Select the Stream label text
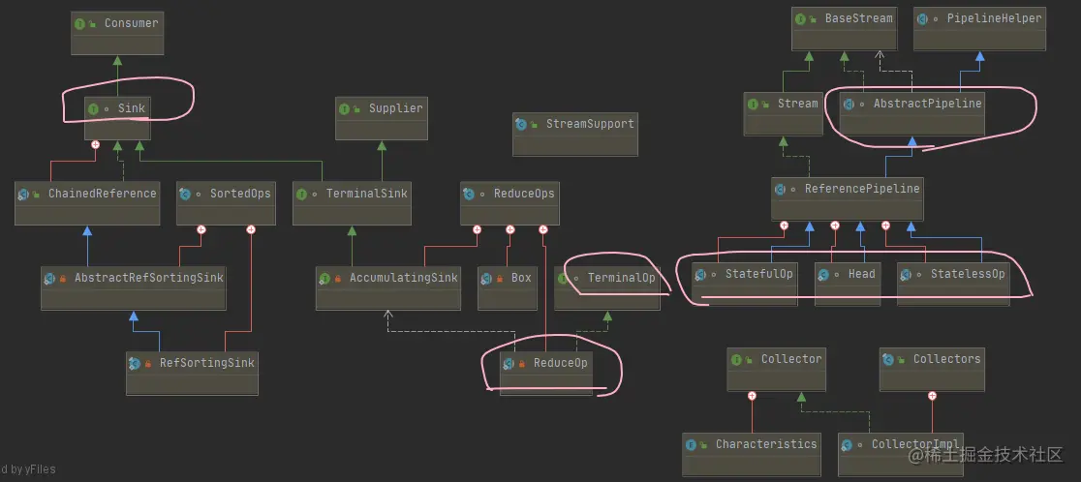Image resolution: width=1081 pixels, height=482 pixels. coord(797,105)
